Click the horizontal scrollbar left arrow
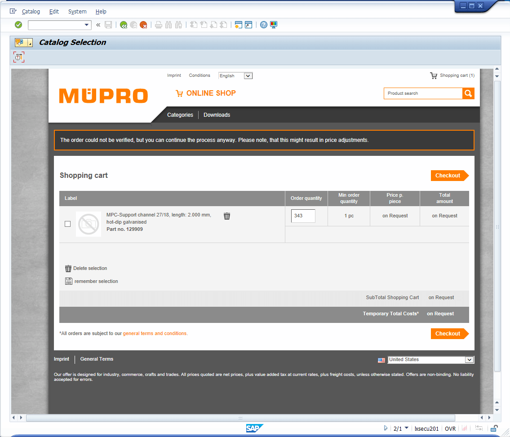The width and height of the screenshot is (510, 437). (x=13, y=418)
